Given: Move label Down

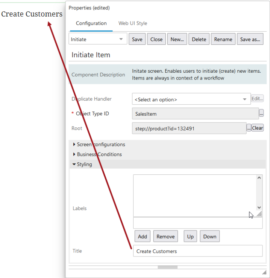Looking at the screenshot, I should 210,236.
